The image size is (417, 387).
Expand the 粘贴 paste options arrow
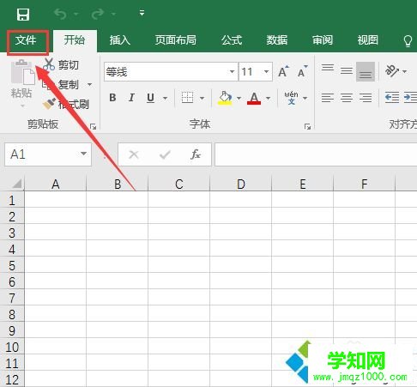point(22,106)
